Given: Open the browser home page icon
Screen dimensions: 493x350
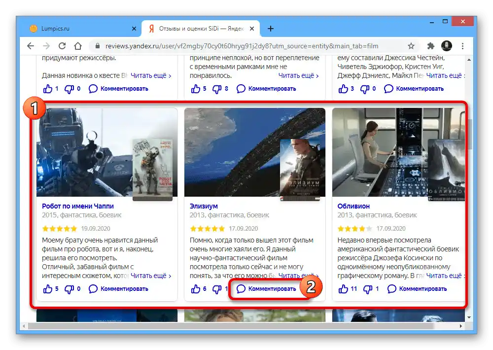Looking at the screenshot, I should [x=78, y=46].
